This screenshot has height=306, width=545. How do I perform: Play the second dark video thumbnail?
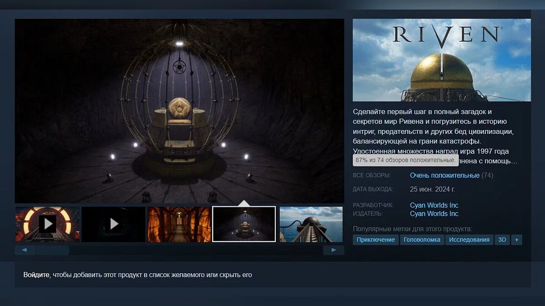pyautogui.click(x=114, y=224)
